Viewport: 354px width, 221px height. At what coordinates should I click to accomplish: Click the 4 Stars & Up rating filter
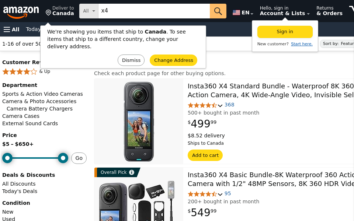20,71
